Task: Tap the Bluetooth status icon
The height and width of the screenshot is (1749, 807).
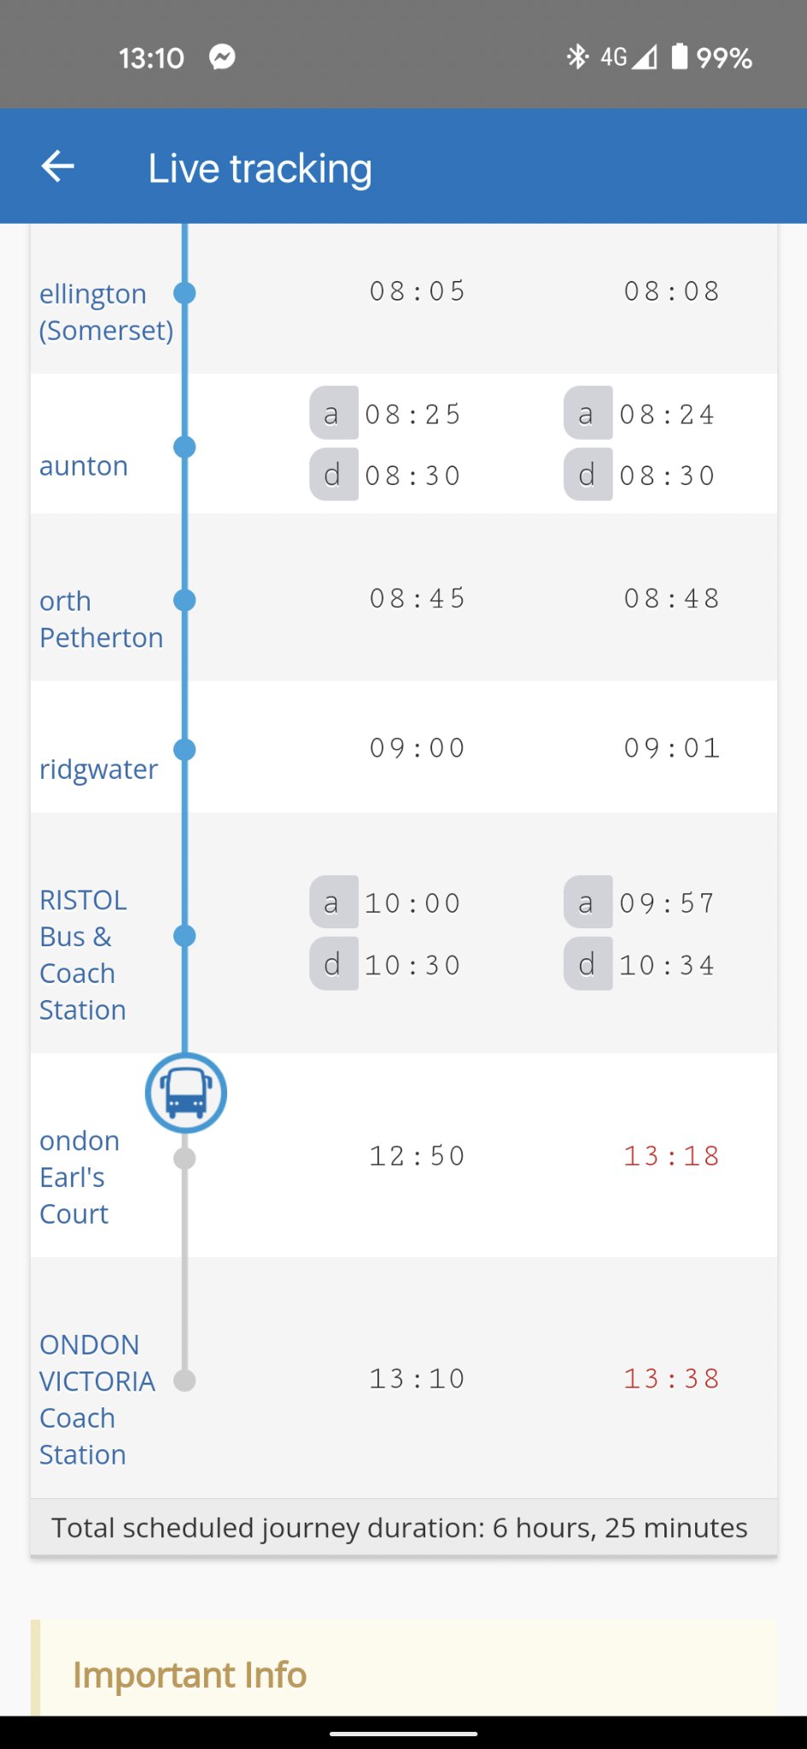Action: pos(577,57)
